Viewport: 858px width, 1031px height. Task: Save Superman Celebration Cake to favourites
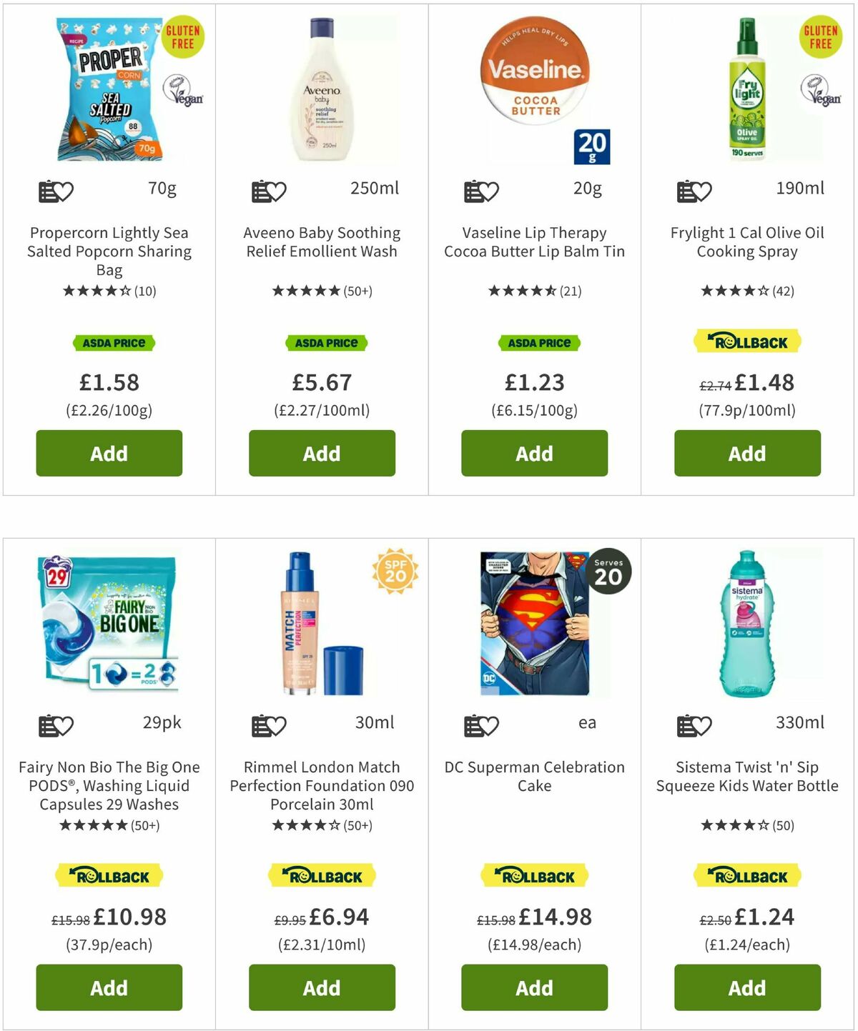click(481, 725)
